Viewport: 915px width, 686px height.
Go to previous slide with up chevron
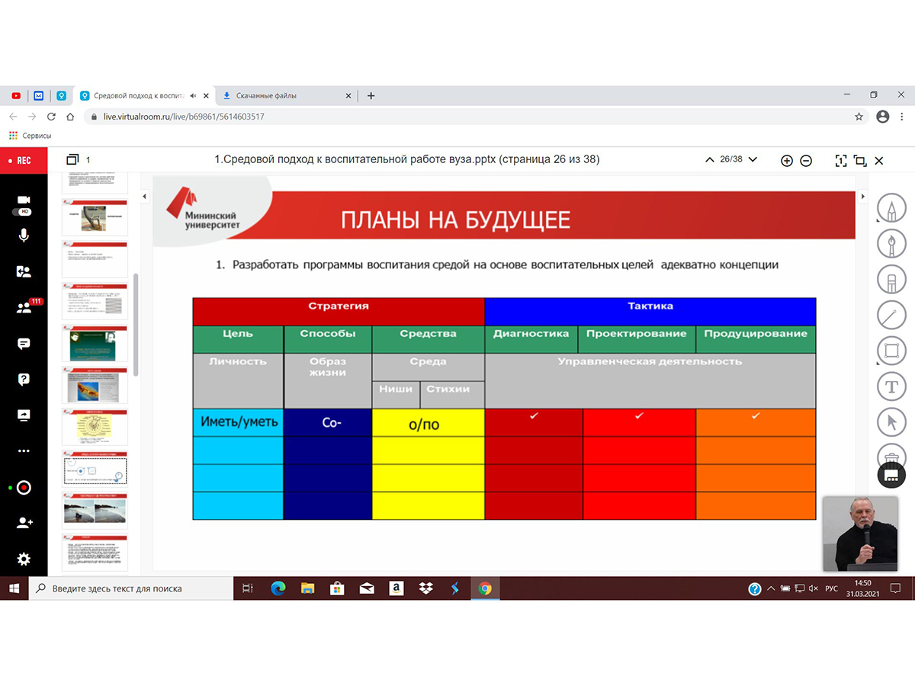(x=711, y=159)
